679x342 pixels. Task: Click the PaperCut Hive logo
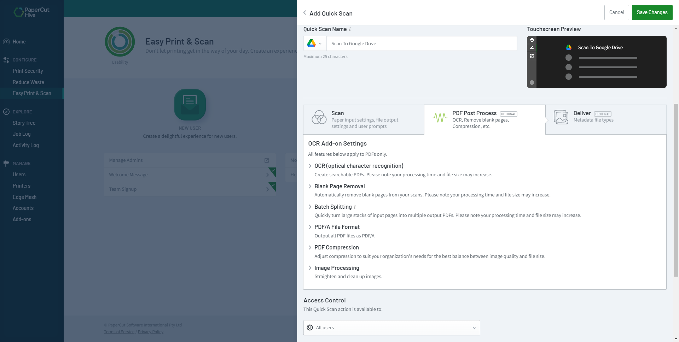[32, 12]
